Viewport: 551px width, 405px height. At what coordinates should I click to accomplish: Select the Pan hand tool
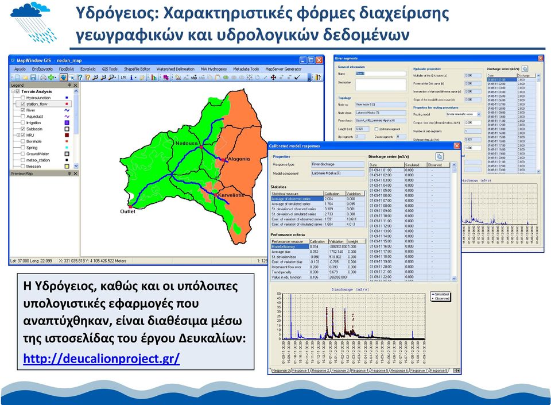coord(63,78)
